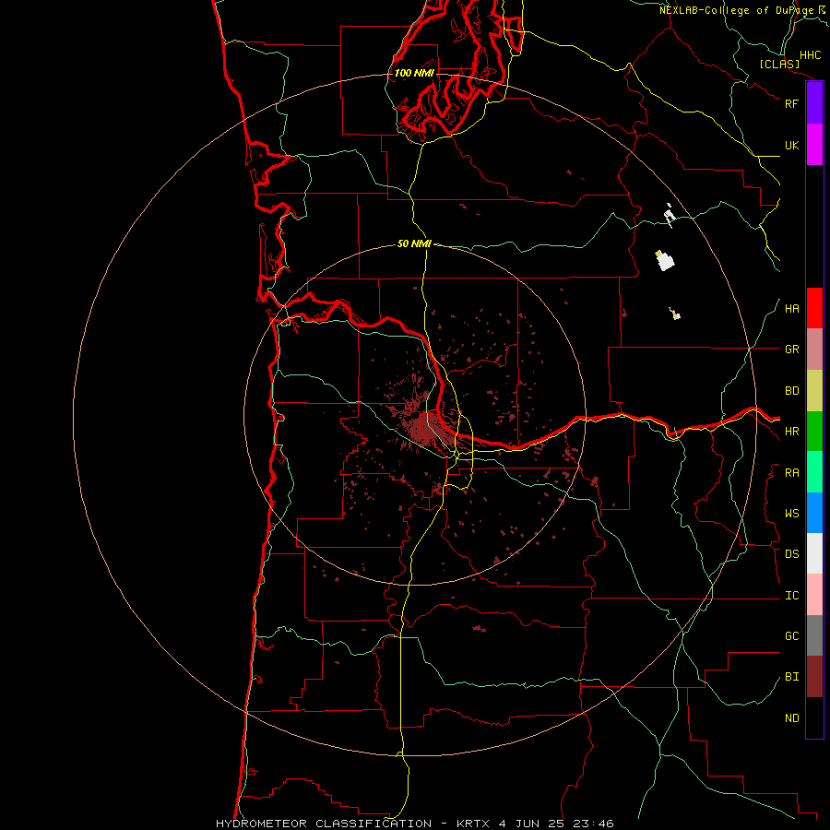Click the RF purple legend swatch
The width and height of the screenshot is (830, 830).
click(814, 103)
